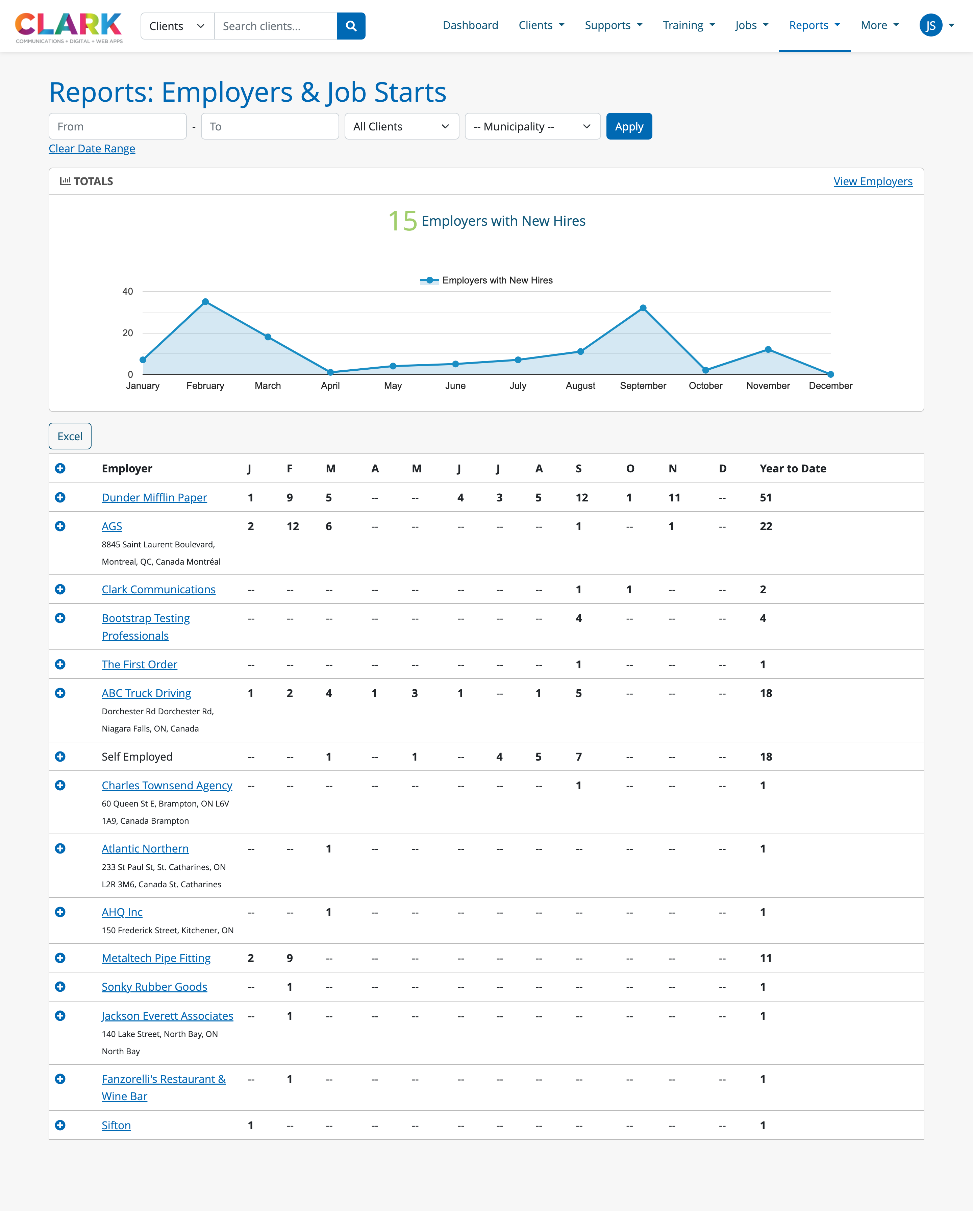Click the blue search magnifier button
This screenshot has width=973, height=1211.
coord(351,26)
